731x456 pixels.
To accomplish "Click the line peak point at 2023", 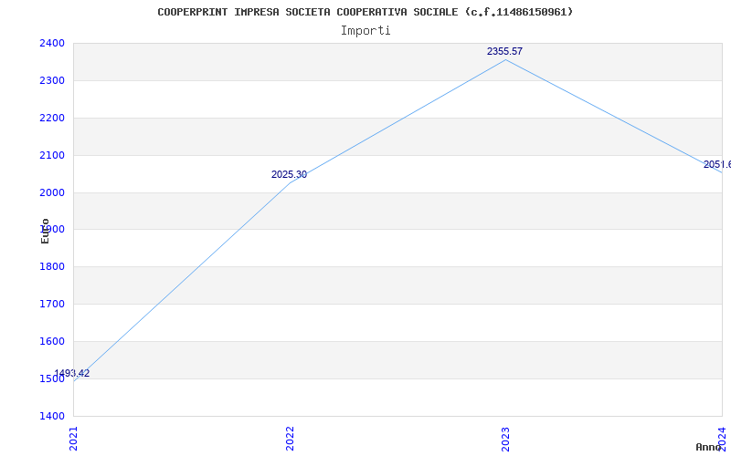I will pos(506,59).
